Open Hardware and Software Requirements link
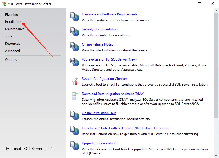This screenshot has height=158, width=219. [x=109, y=14]
